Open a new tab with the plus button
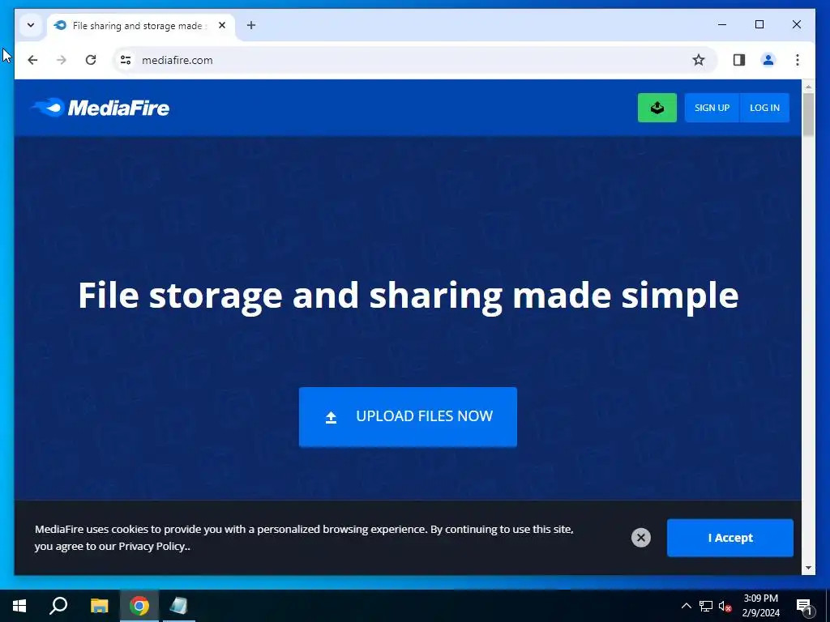 coord(251,25)
